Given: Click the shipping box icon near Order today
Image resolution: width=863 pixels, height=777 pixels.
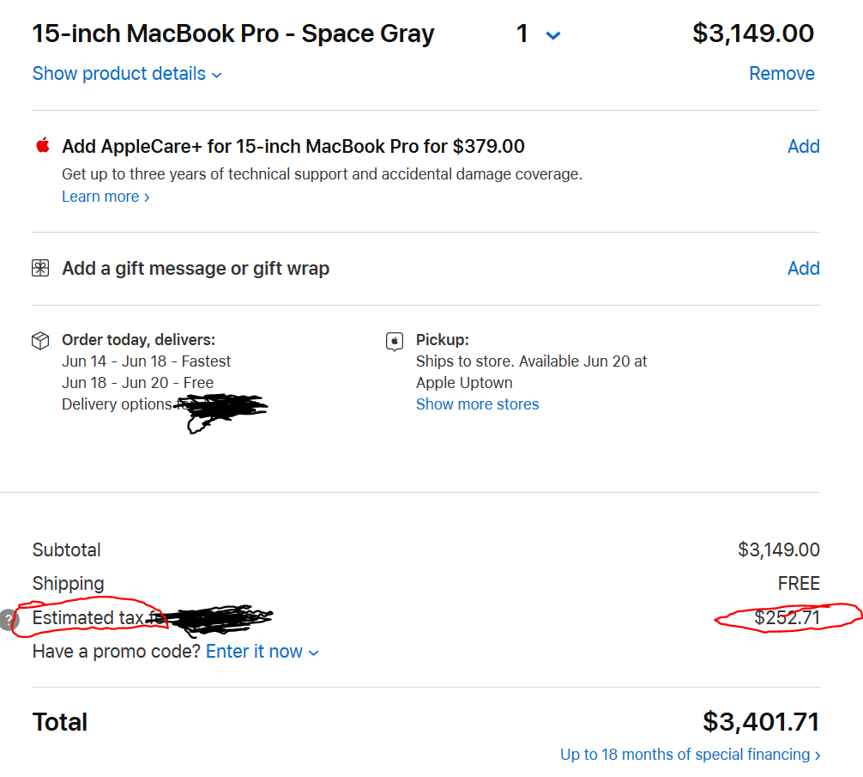Looking at the screenshot, I should (40, 341).
